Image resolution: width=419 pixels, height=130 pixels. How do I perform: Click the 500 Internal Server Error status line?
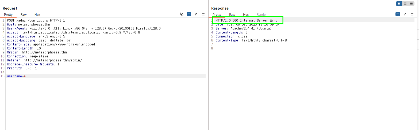click(247, 20)
